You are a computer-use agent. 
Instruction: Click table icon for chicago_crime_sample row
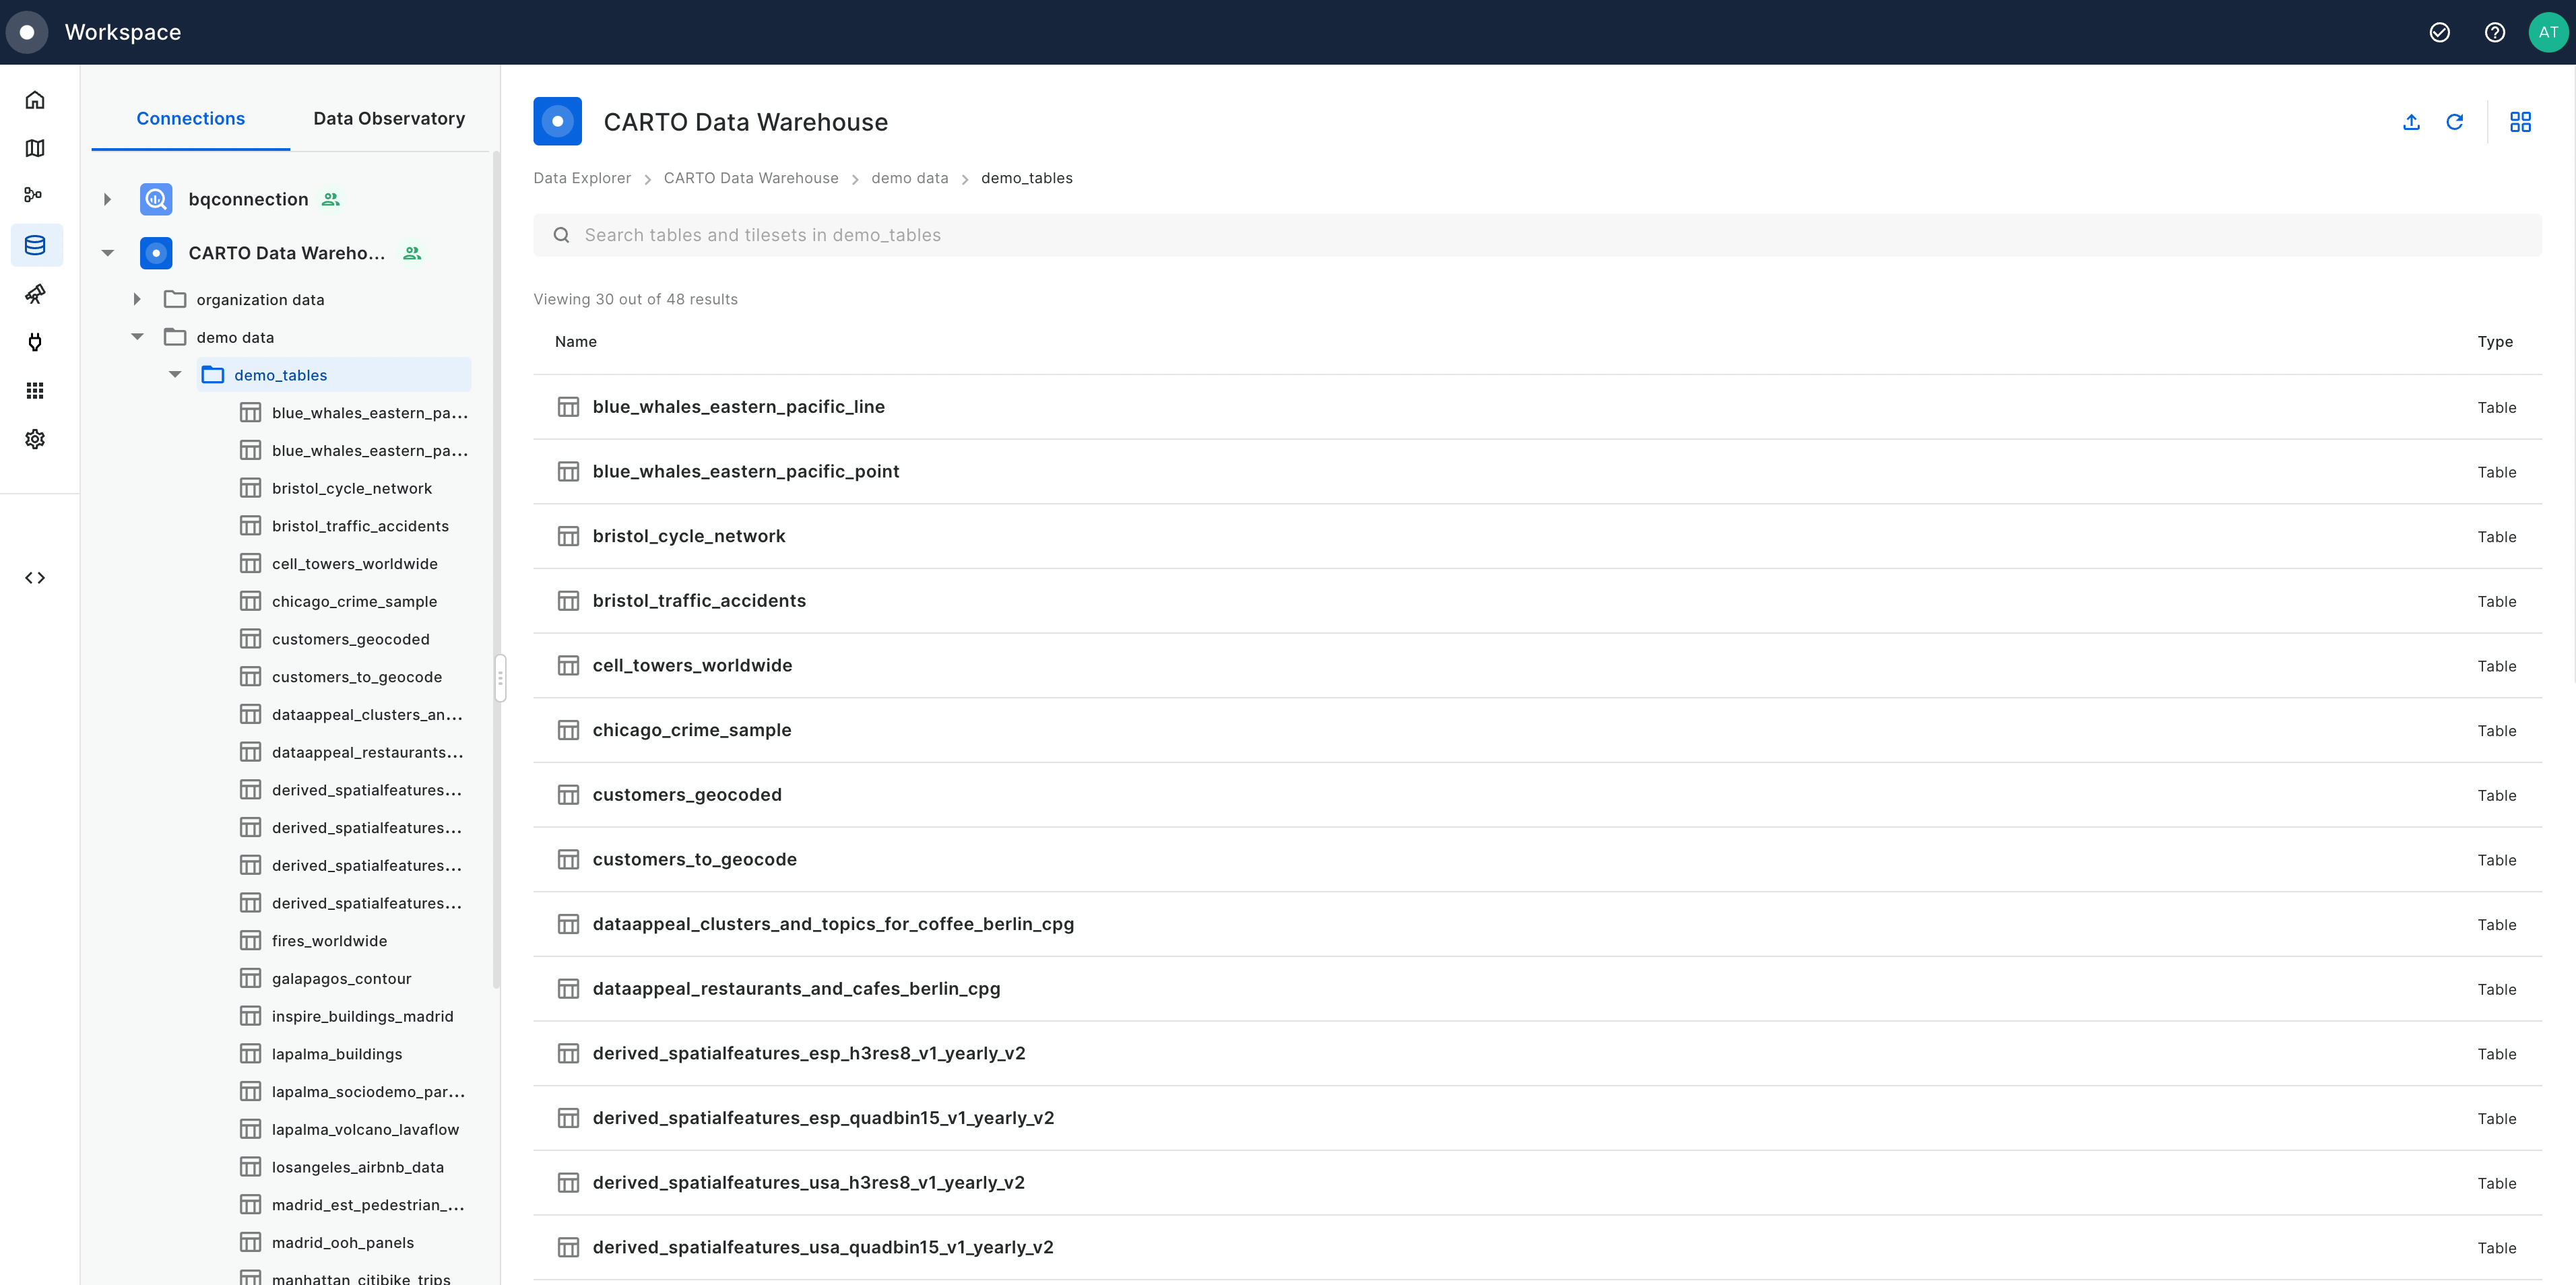click(568, 730)
